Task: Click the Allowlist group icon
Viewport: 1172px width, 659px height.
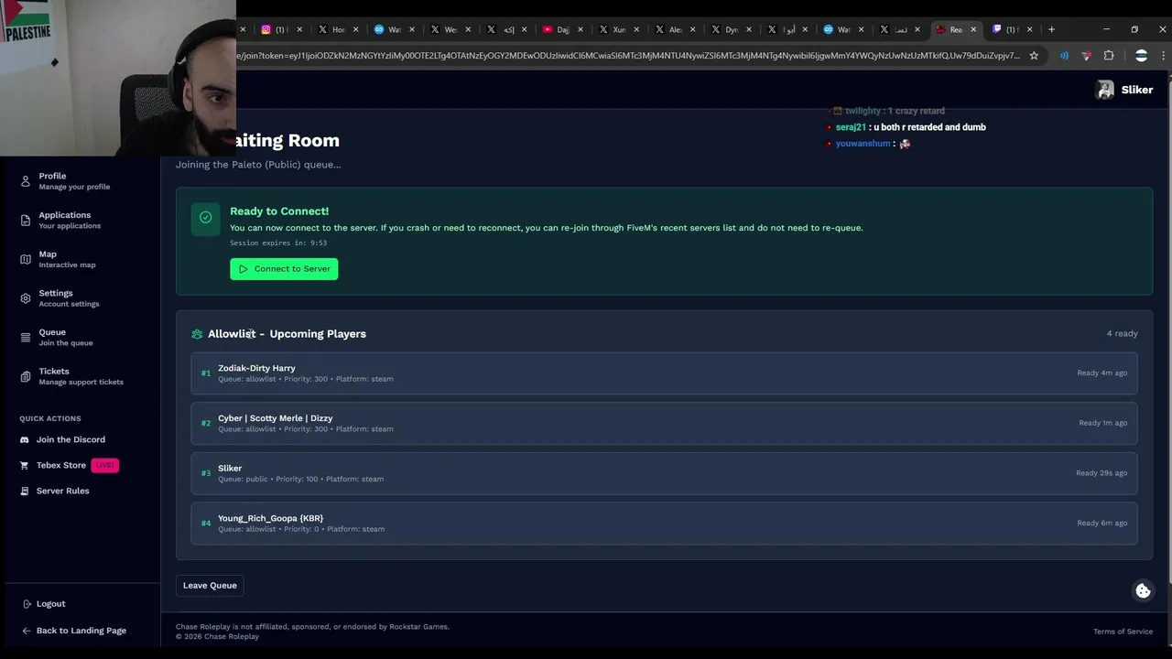Action: 197,334
